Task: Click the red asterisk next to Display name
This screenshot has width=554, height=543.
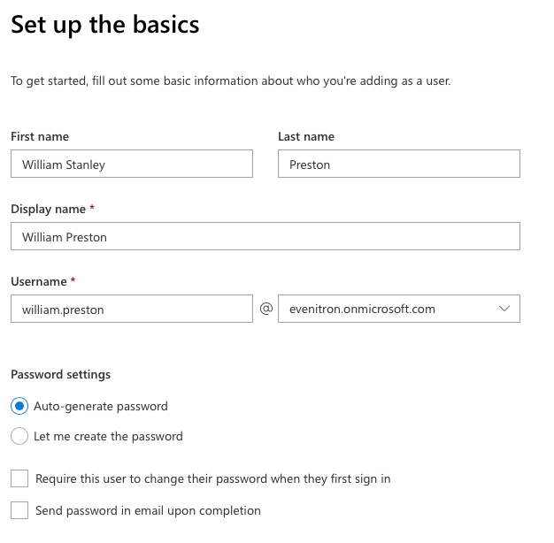Action: [x=92, y=207]
